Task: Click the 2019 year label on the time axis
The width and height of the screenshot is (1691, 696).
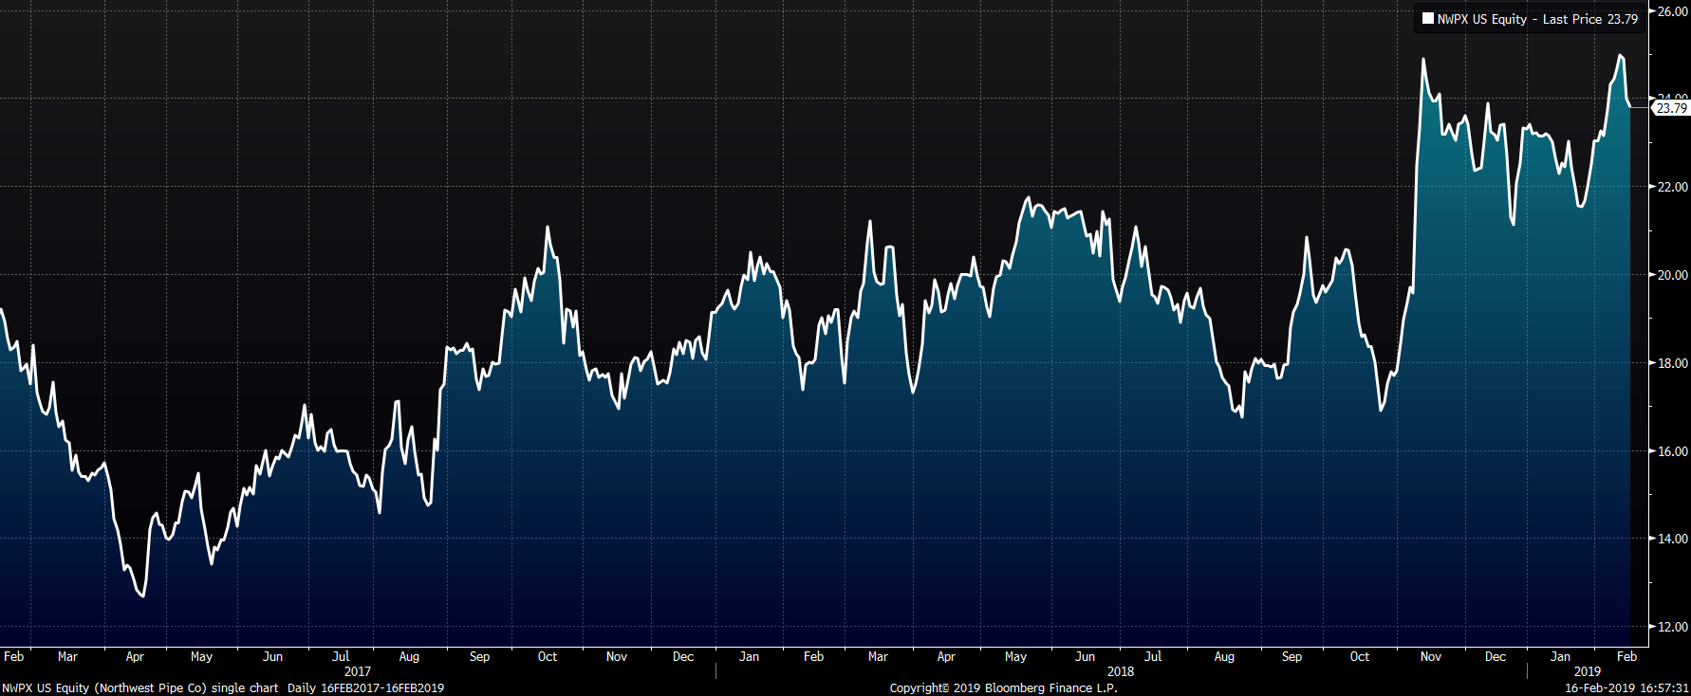Action: [x=1587, y=671]
